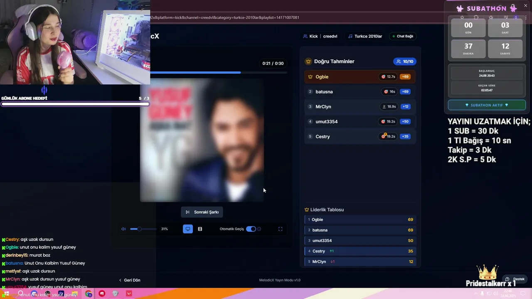The width and height of the screenshot is (532, 299).
Task: Open info icon beside Otomatik Geçiş
Action: [x=259, y=229]
